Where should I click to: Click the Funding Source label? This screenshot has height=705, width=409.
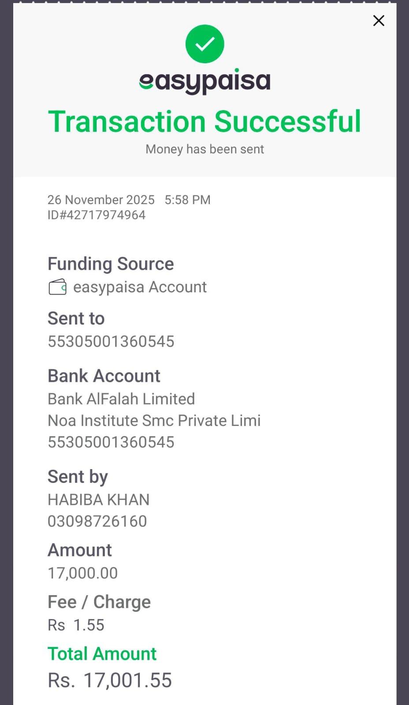(x=111, y=264)
